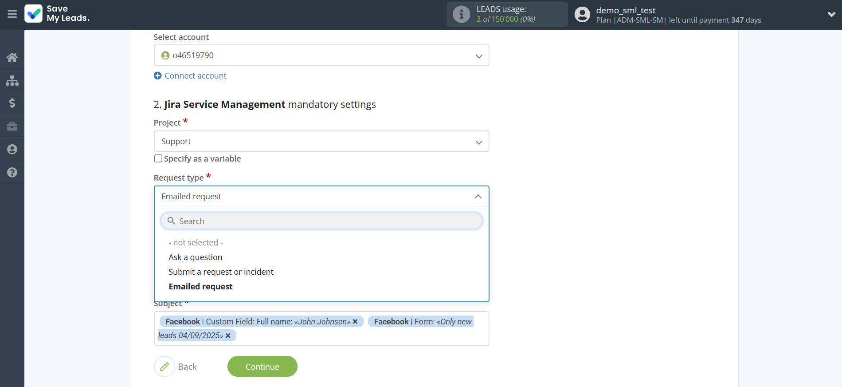Screen dimensions: 842x387
Task: Expand the demo_sml_test account menu
Action: [x=831, y=14]
